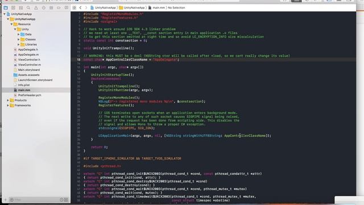Open Assets.xcassets catalog

click(28, 75)
